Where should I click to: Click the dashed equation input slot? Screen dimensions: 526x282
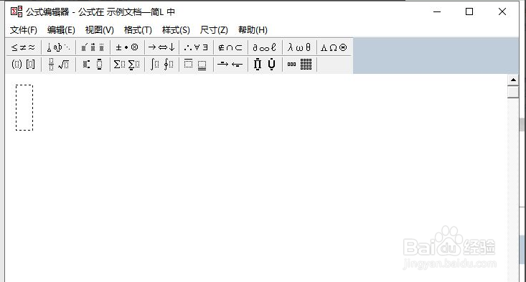point(24,108)
